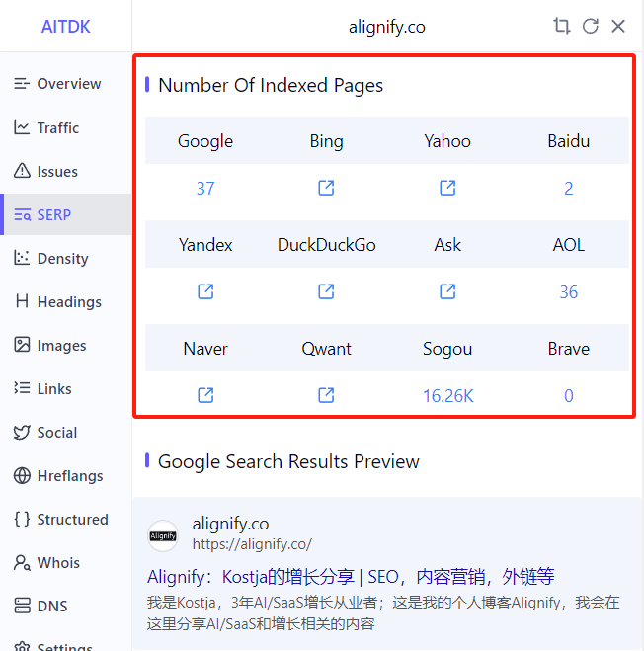644x651 pixels.
Task: Click the Hreflangs globe icon
Action: tap(22, 475)
